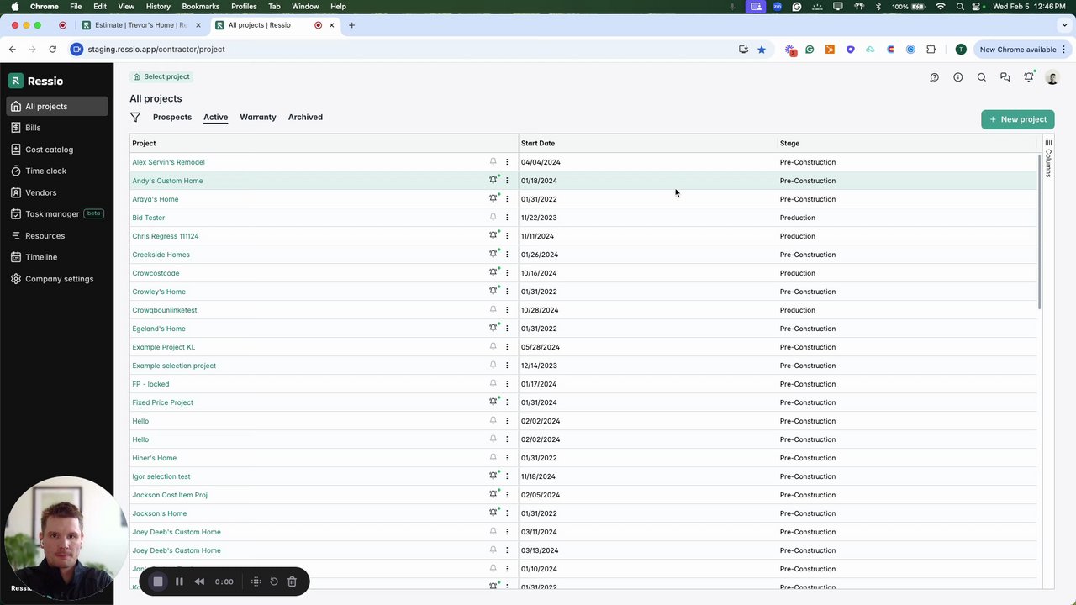The image size is (1076, 605).
Task: Restart the recording with the circular arrow
Action: tap(274, 581)
